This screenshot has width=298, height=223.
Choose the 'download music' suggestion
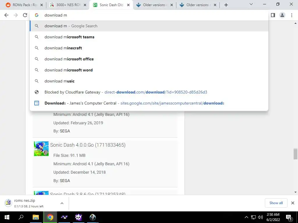(149, 81)
